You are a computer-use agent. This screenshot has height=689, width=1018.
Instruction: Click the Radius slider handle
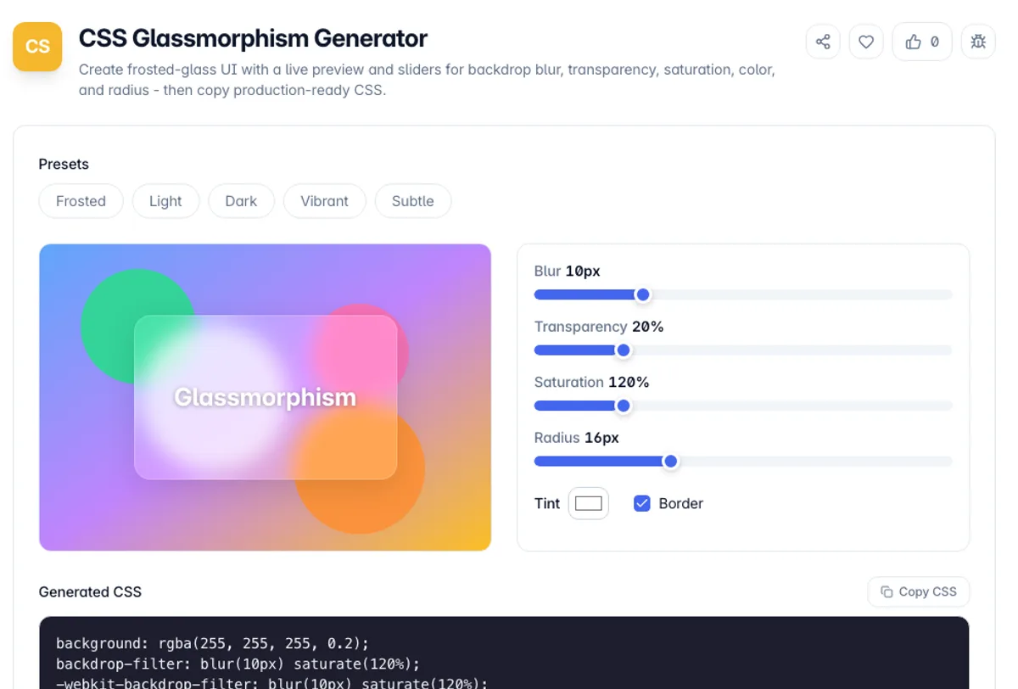click(671, 462)
